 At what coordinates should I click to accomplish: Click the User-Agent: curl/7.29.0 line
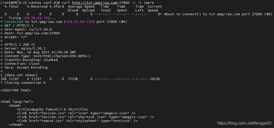[x=26, y=29]
